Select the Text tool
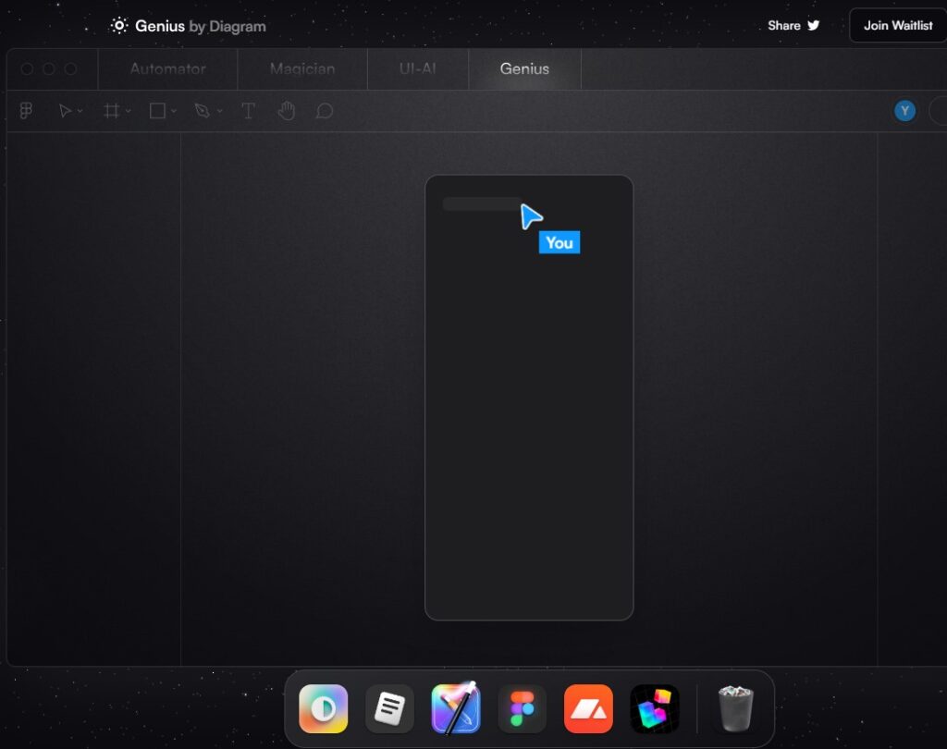Screen dimensions: 947x749 click(248, 111)
